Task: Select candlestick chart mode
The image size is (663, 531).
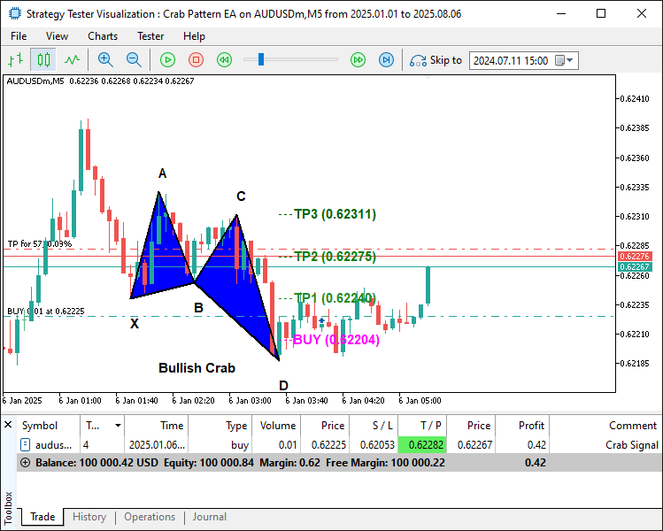Action: pyautogui.click(x=43, y=60)
